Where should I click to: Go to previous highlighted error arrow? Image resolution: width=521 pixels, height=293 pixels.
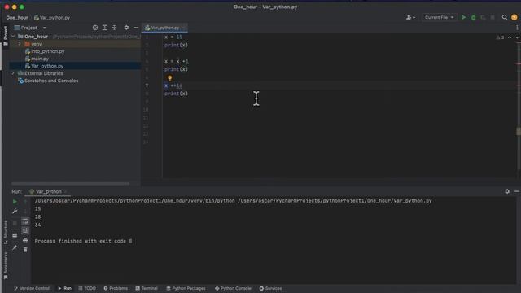pyautogui.click(x=510, y=37)
